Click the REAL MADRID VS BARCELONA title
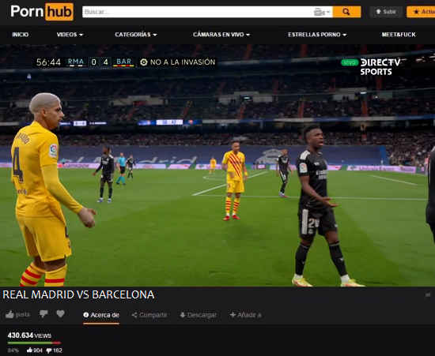435x356 pixels. [78, 294]
